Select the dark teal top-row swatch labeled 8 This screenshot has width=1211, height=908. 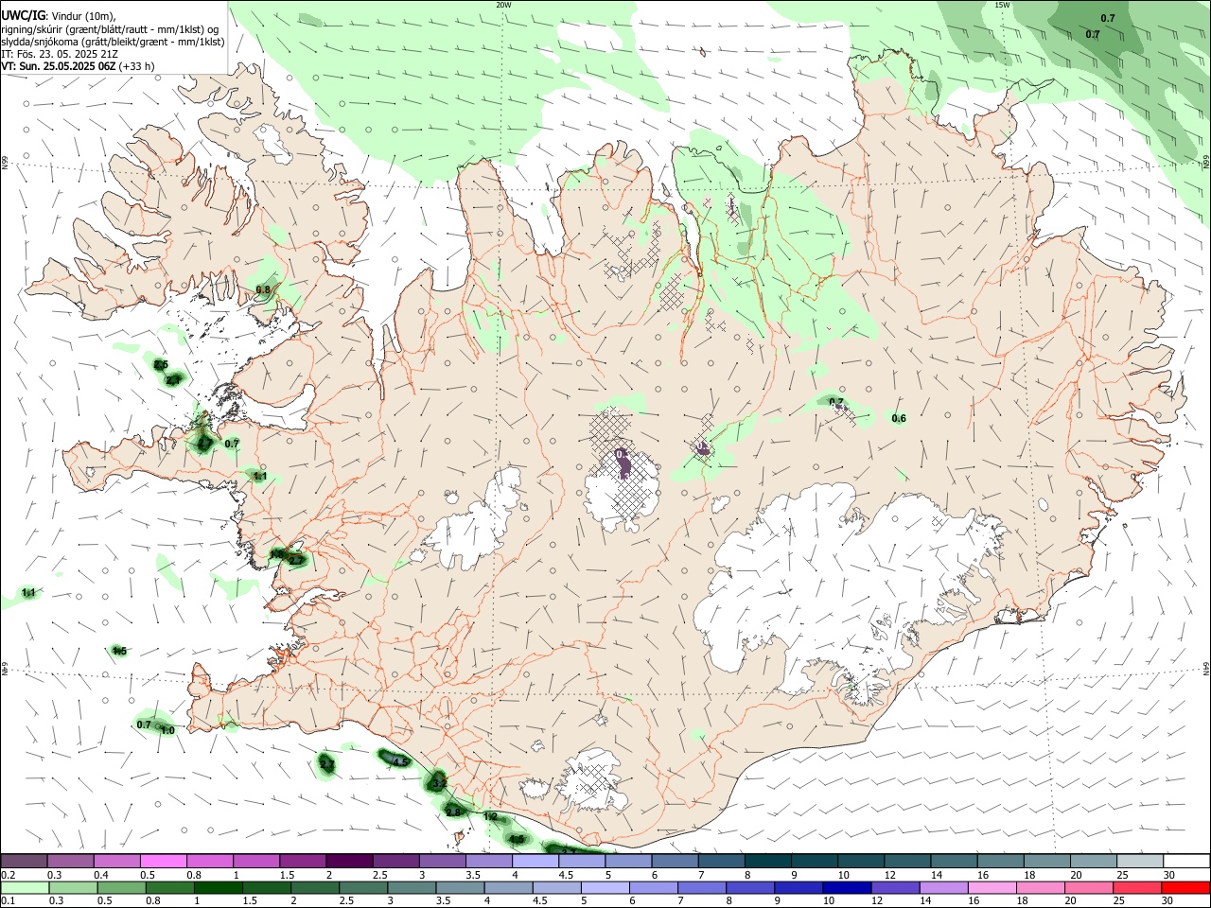click(767, 861)
